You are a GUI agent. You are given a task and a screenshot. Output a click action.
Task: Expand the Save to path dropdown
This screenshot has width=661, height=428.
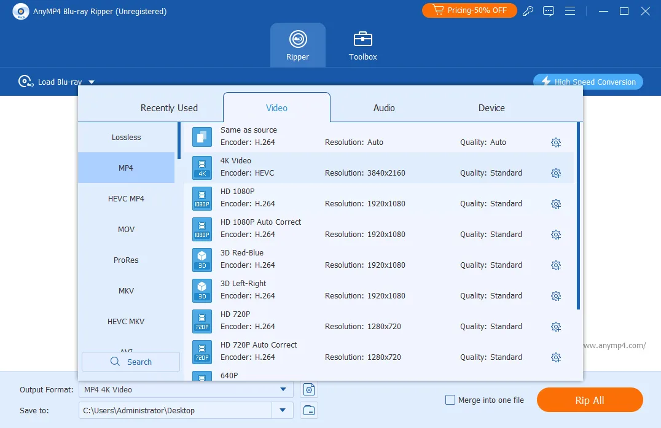click(x=283, y=410)
